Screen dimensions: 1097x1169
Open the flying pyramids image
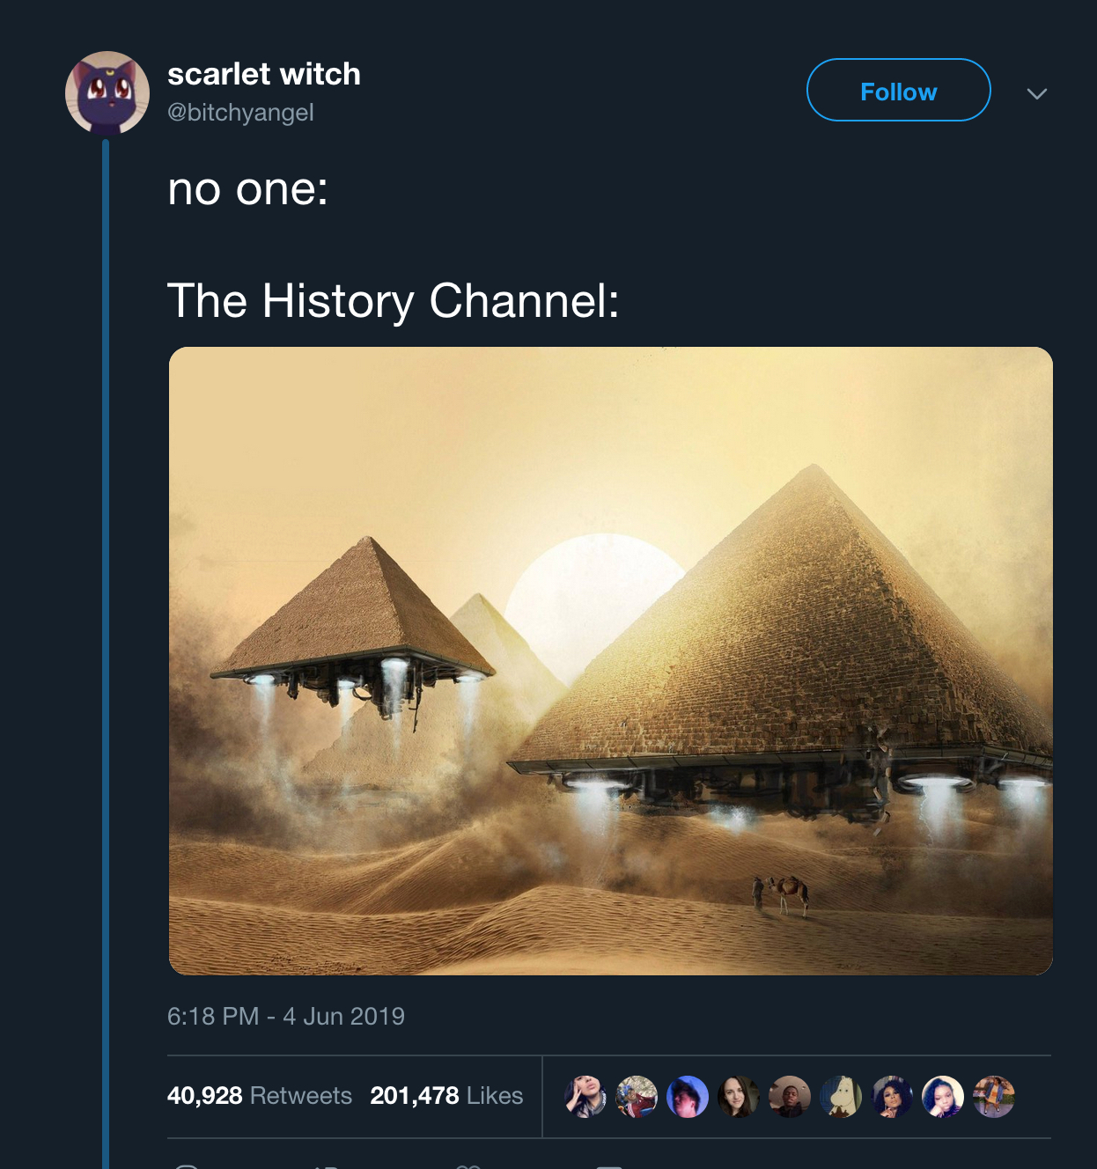pyautogui.click(x=610, y=660)
